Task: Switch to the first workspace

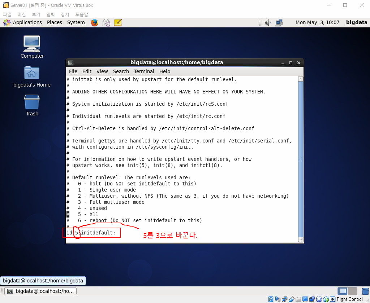Action: pos(343,291)
